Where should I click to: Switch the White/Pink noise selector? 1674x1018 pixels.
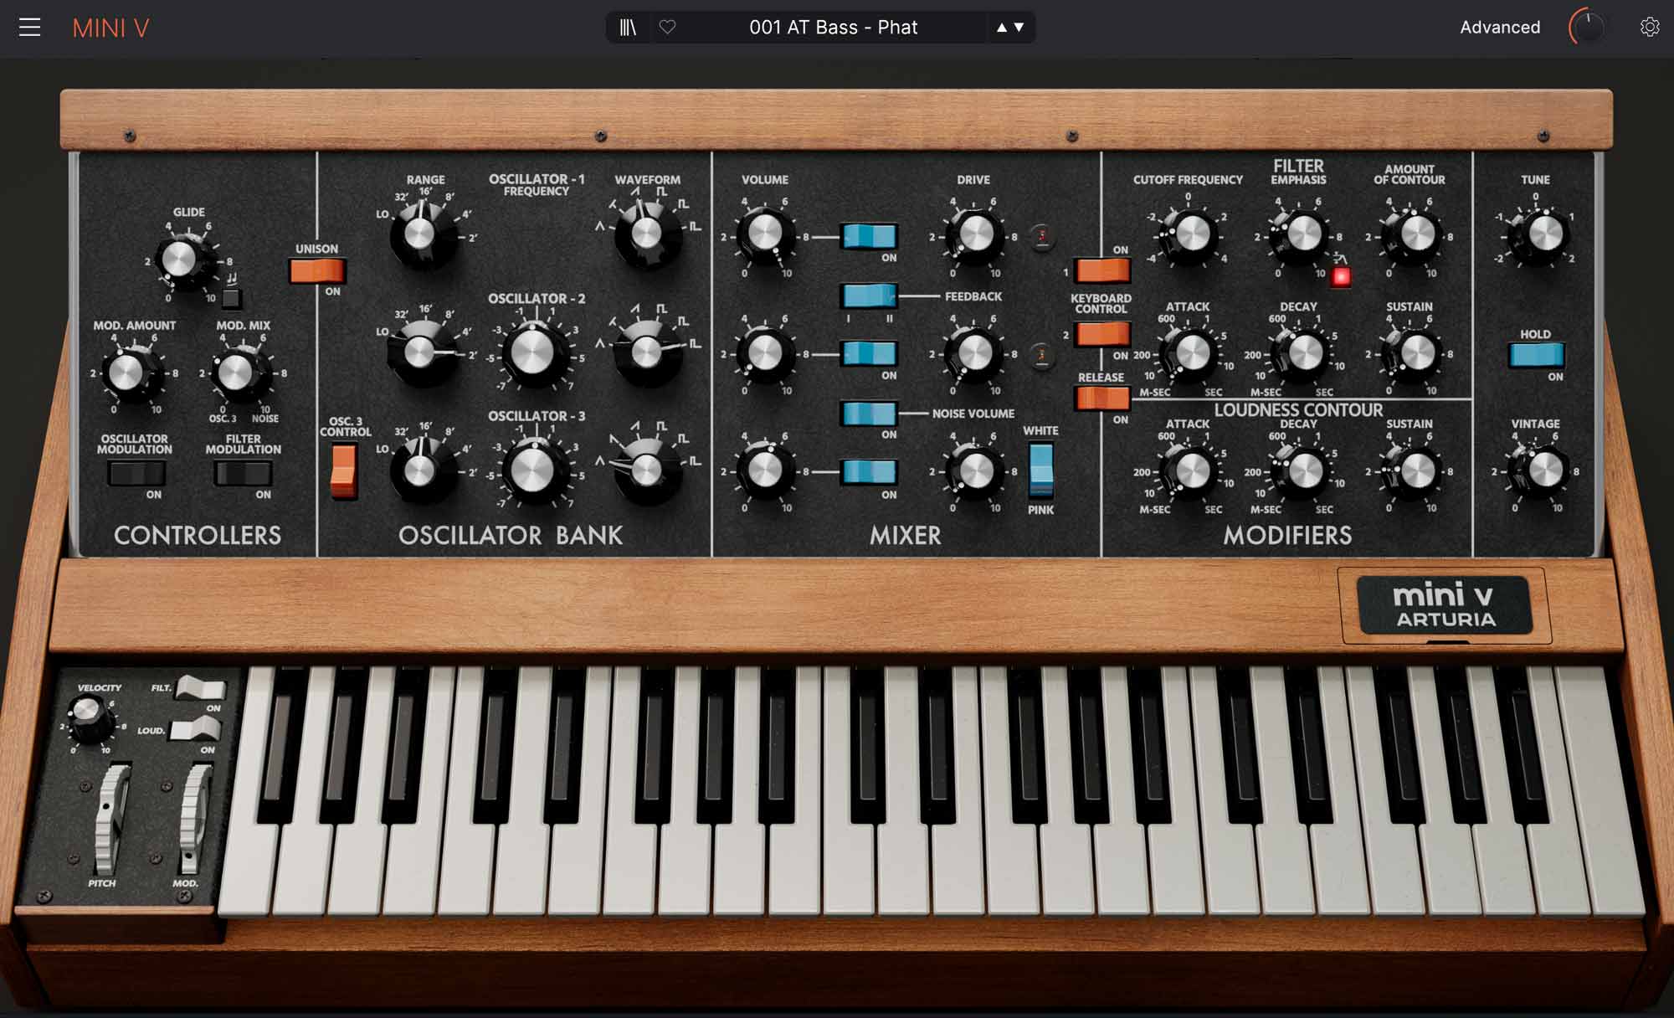1040,470
